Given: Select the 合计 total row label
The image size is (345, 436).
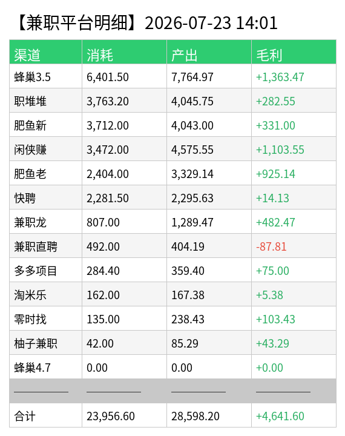Looking at the screenshot, I should [x=25, y=416].
